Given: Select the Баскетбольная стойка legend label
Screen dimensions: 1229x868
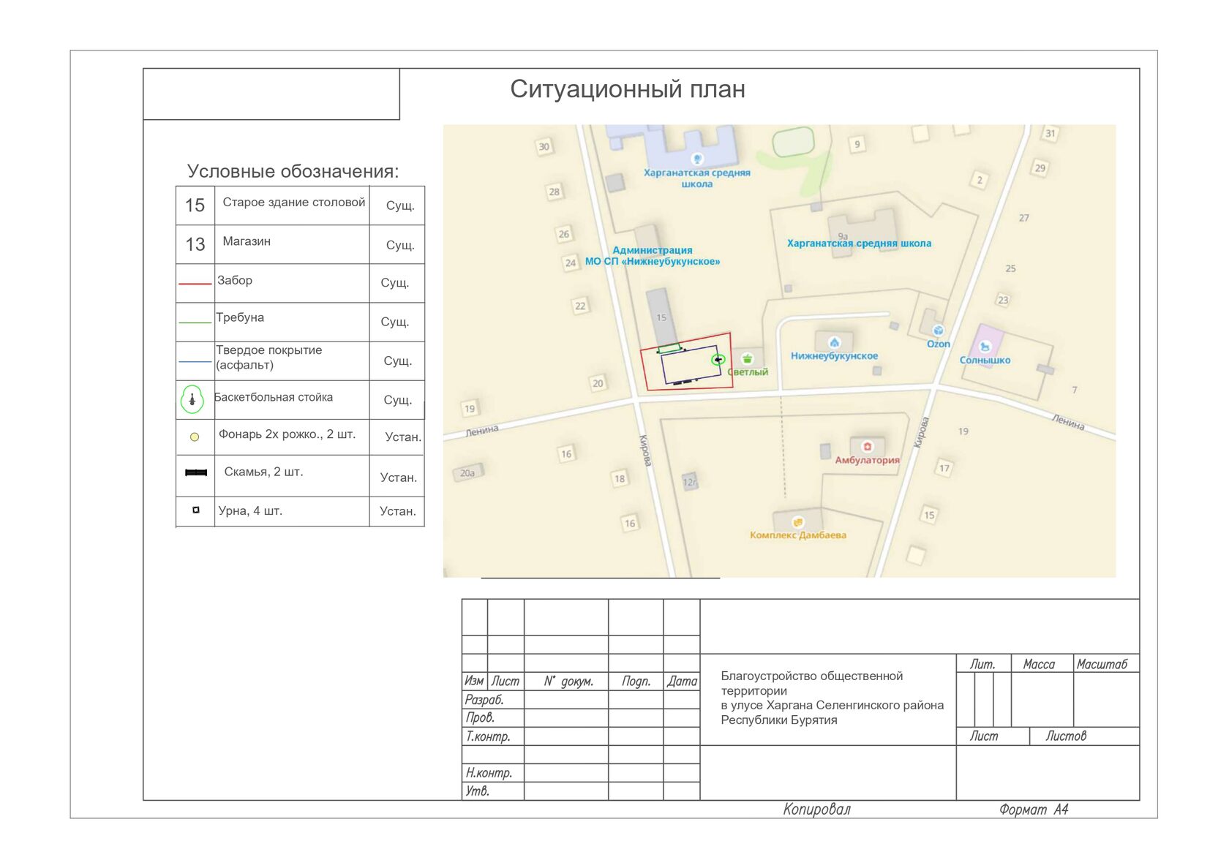Looking at the screenshot, I should click(274, 397).
